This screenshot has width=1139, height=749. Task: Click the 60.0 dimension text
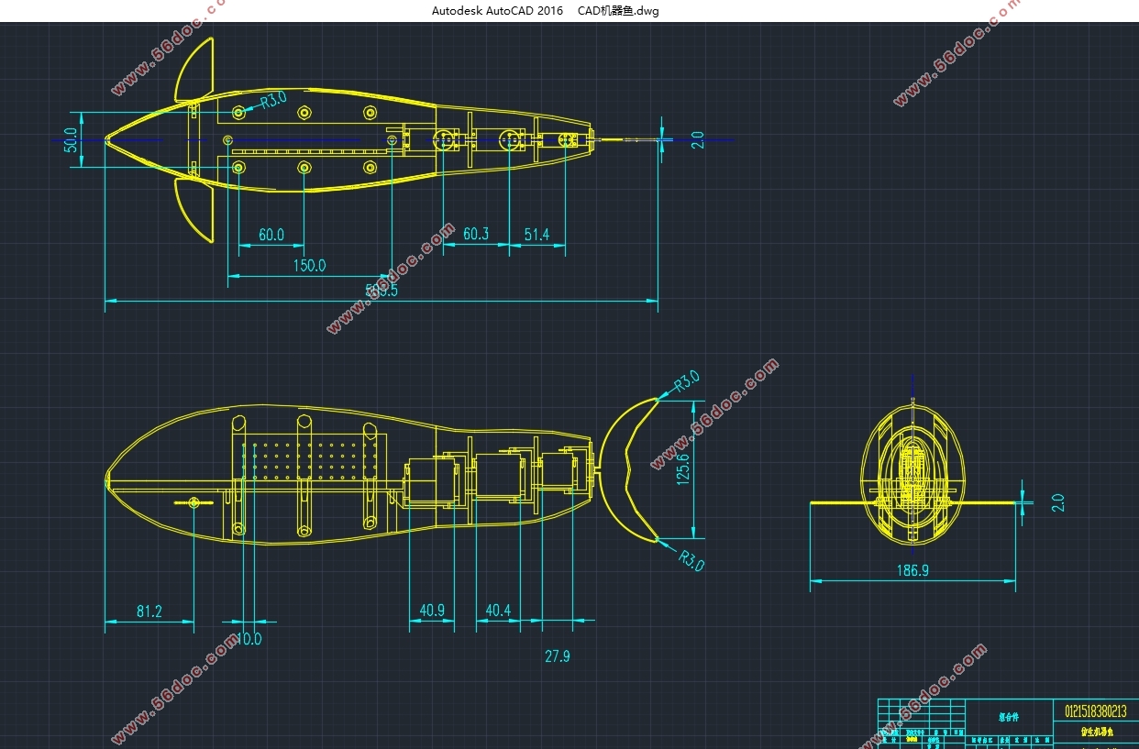(x=271, y=235)
